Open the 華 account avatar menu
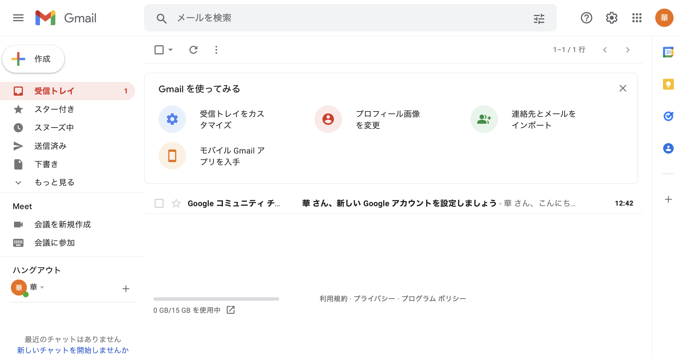The height and width of the screenshot is (358, 681). tap(664, 18)
